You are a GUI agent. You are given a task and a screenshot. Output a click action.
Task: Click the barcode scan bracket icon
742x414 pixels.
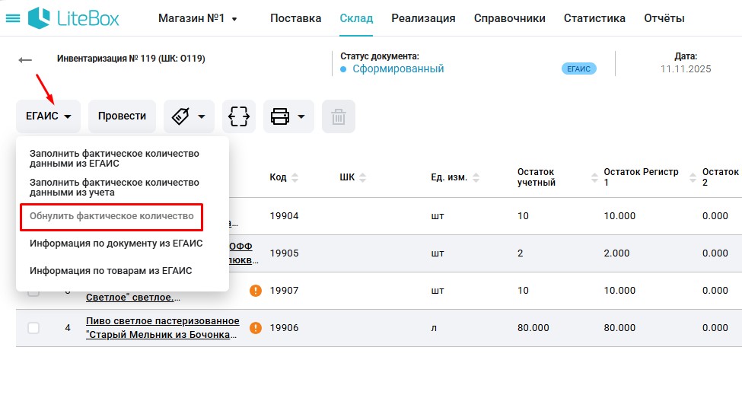[239, 116]
